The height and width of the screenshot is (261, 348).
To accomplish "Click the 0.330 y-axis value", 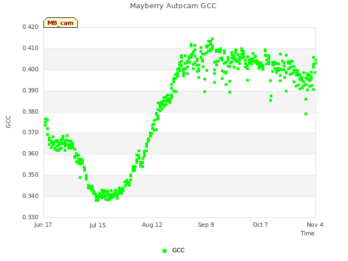I will [30, 217].
